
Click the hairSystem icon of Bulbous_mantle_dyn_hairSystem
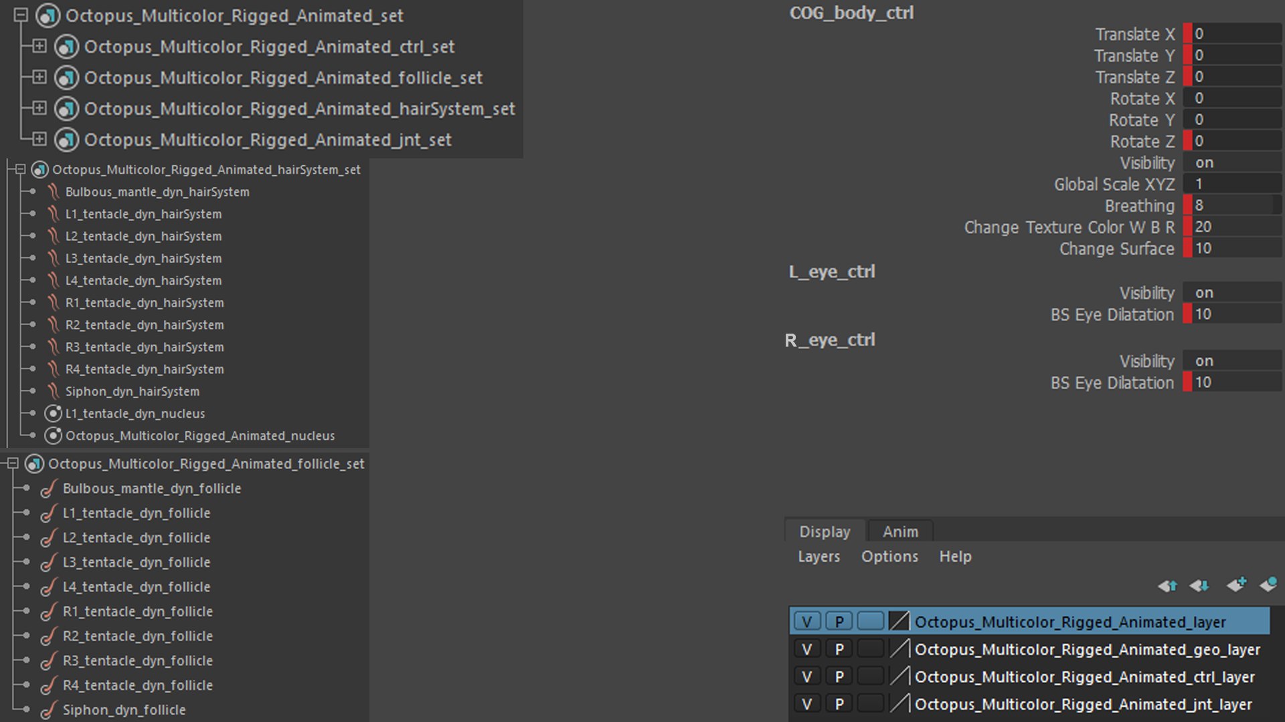[x=54, y=192]
